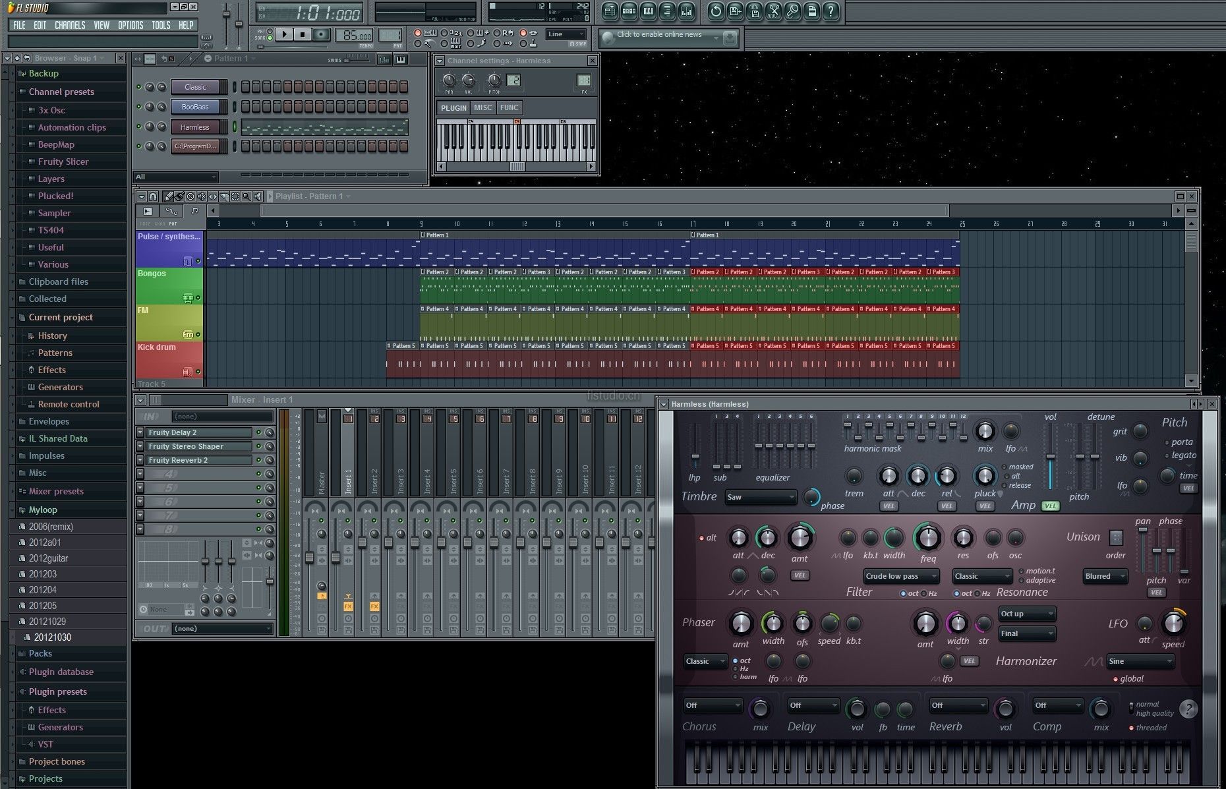Image resolution: width=1226 pixels, height=789 pixels.
Task: Show the step sequencer from top toolbar
Action: [x=629, y=11]
